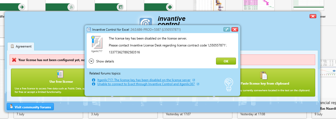Click the OK button in the license dialog
The width and height of the screenshot is (336, 119).
coord(226,61)
